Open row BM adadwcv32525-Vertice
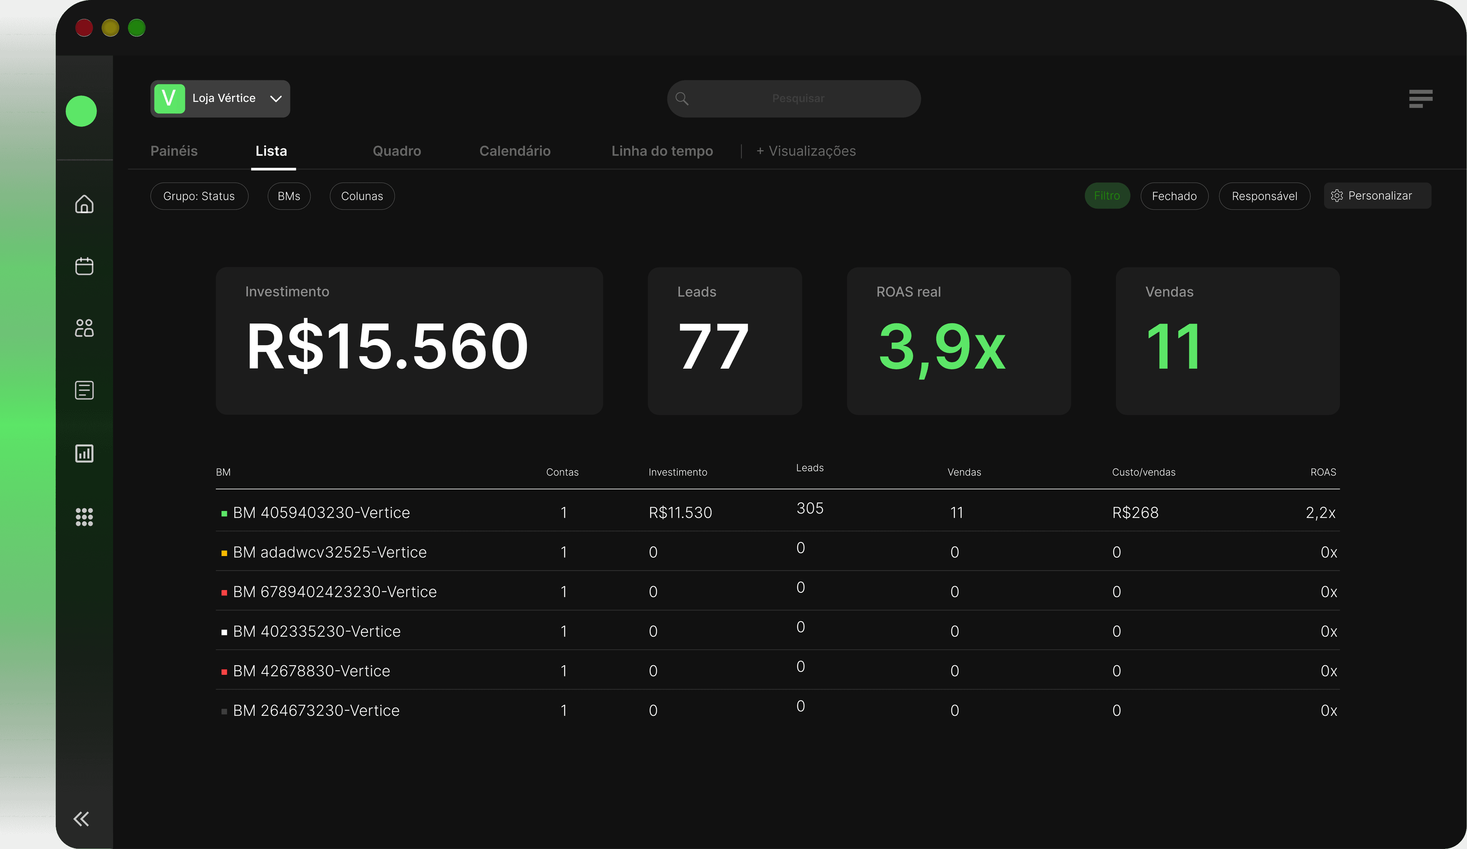Image resolution: width=1467 pixels, height=849 pixels. [778, 551]
